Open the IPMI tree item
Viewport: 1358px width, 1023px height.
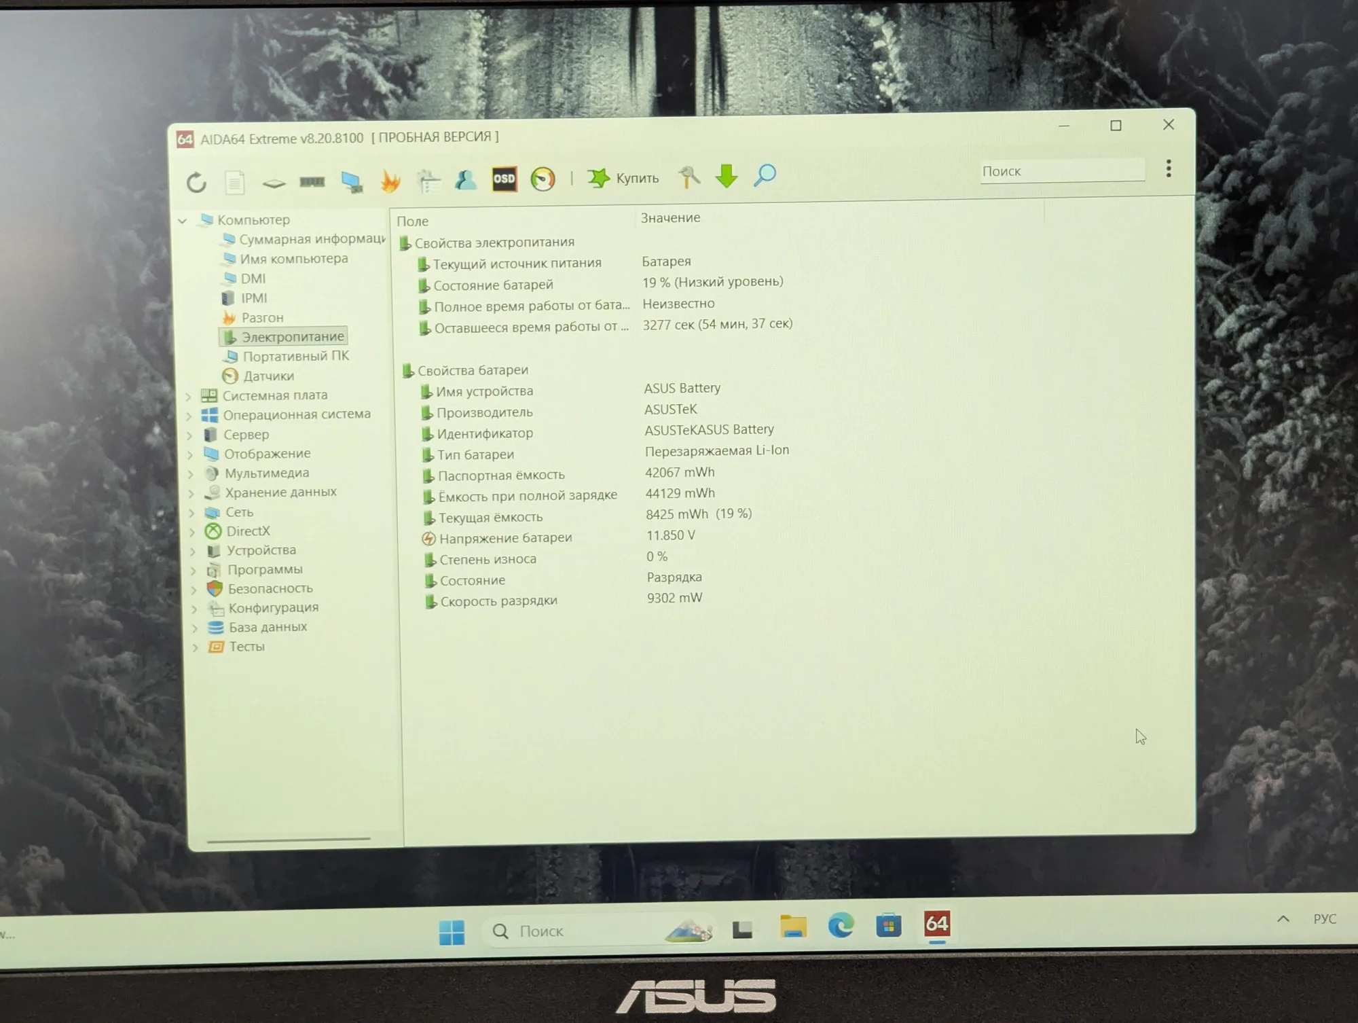[x=244, y=298]
